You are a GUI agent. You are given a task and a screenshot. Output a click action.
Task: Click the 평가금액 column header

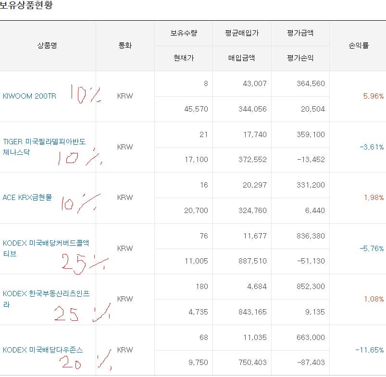(x=300, y=33)
